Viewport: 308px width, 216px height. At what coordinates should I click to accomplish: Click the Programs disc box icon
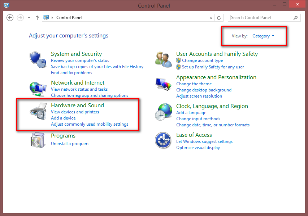(38, 140)
